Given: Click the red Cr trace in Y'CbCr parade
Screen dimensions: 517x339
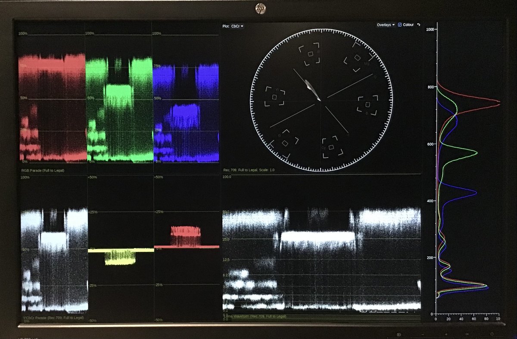Looking at the screenshot, I should (x=186, y=237).
